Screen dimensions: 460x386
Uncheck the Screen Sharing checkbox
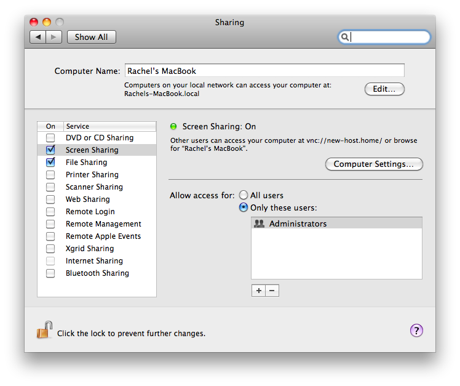[50, 150]
